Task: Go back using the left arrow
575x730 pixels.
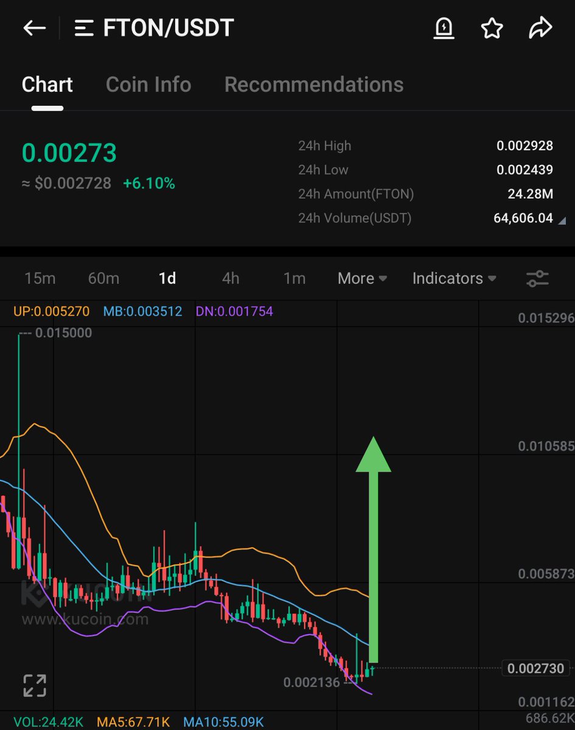Action: coord(35,28)
